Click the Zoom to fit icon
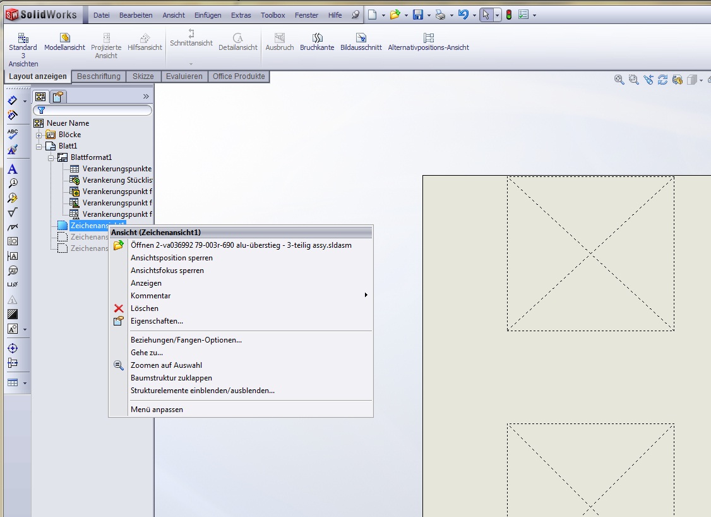The width and height of the screenshot is (711, 517). (x=619, y=80)
